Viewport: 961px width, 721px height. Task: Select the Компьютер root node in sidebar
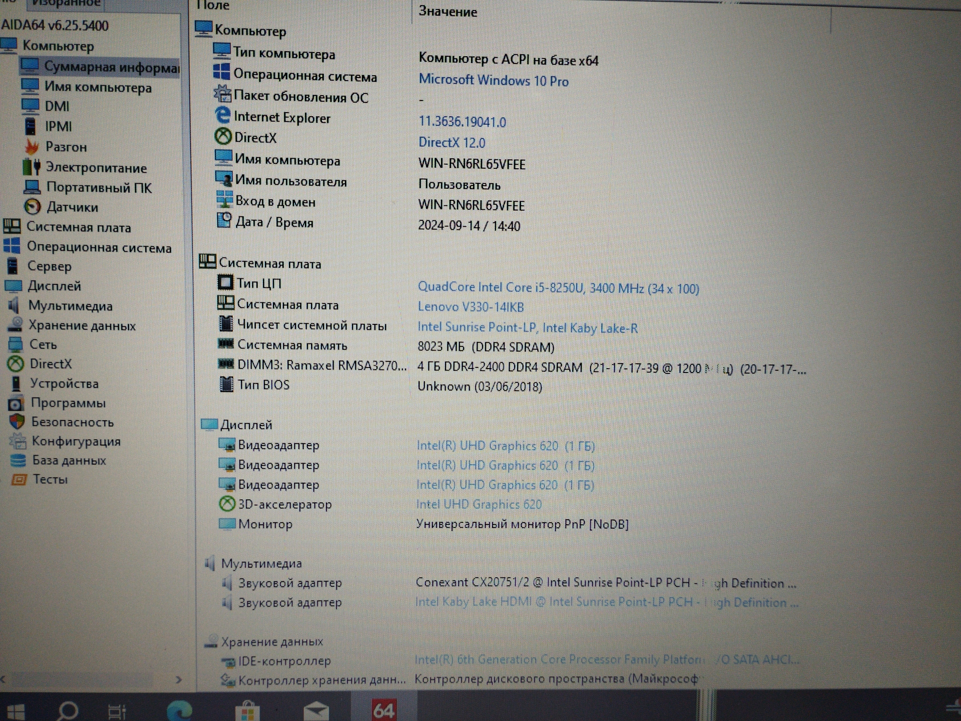coord(58,46)
